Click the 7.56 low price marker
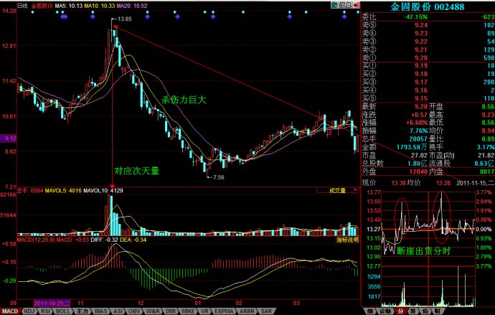This screenshot has width=495, height=315. tap(215, 177)
